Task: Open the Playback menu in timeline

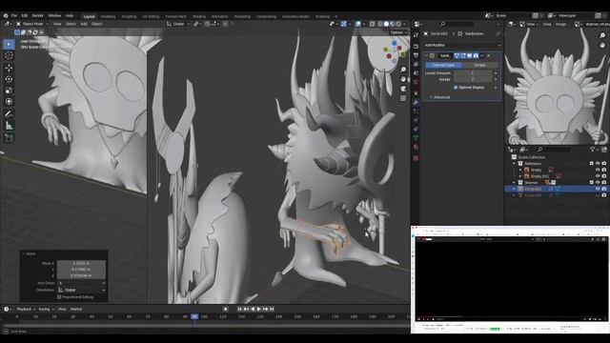Action: tap(26, 309)
